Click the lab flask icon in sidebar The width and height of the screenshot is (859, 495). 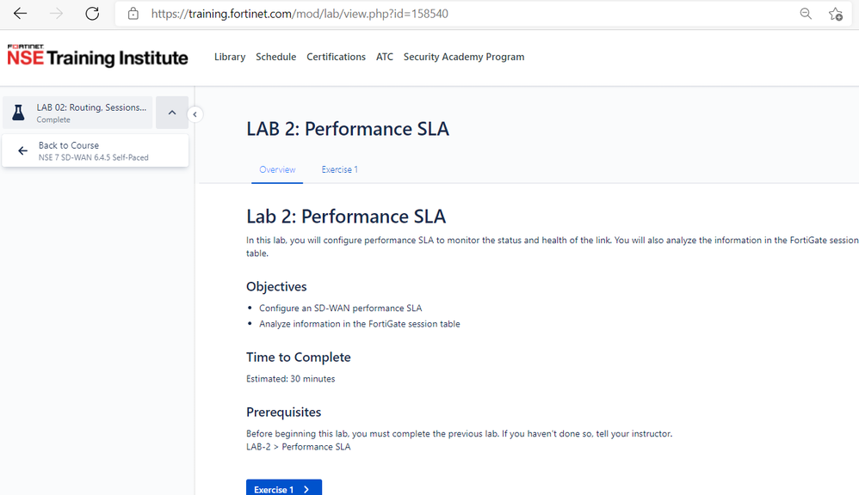(x=18, y=113)
